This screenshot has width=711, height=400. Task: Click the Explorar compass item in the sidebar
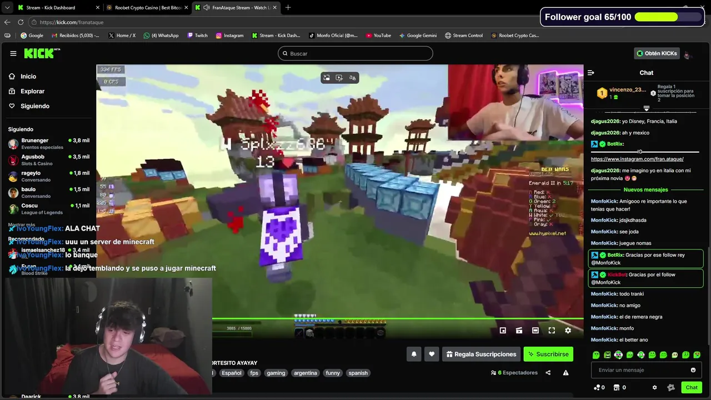26,91
